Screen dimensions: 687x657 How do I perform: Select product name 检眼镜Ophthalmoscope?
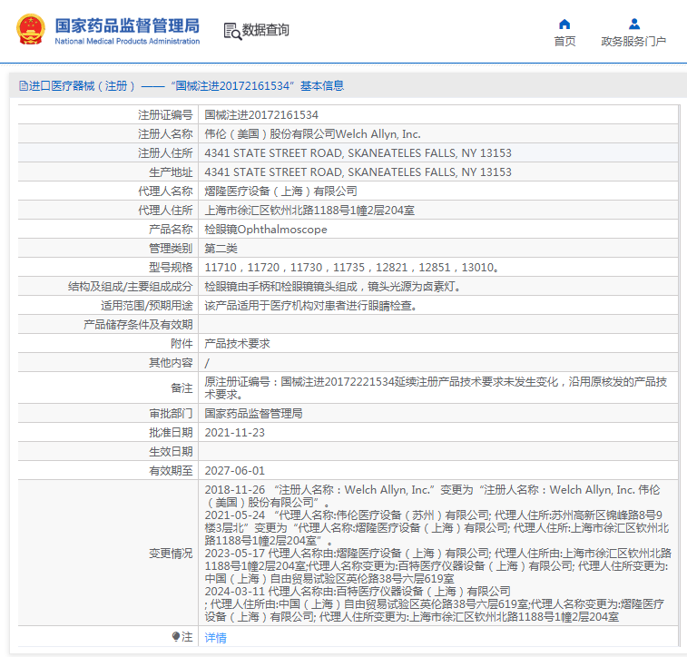pos(266,230)
